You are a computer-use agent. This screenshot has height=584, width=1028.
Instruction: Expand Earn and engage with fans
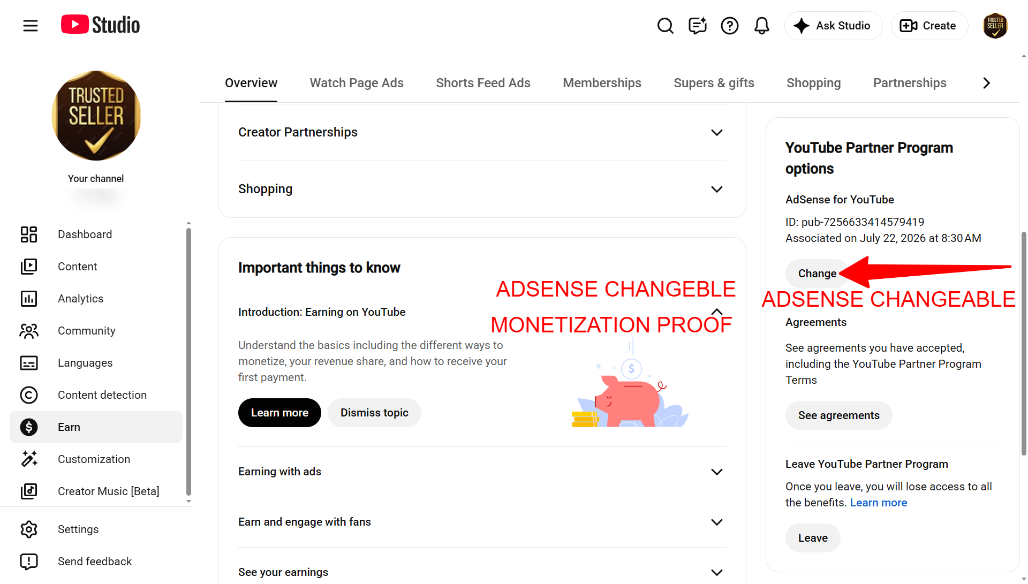click(x=482, y=522)
